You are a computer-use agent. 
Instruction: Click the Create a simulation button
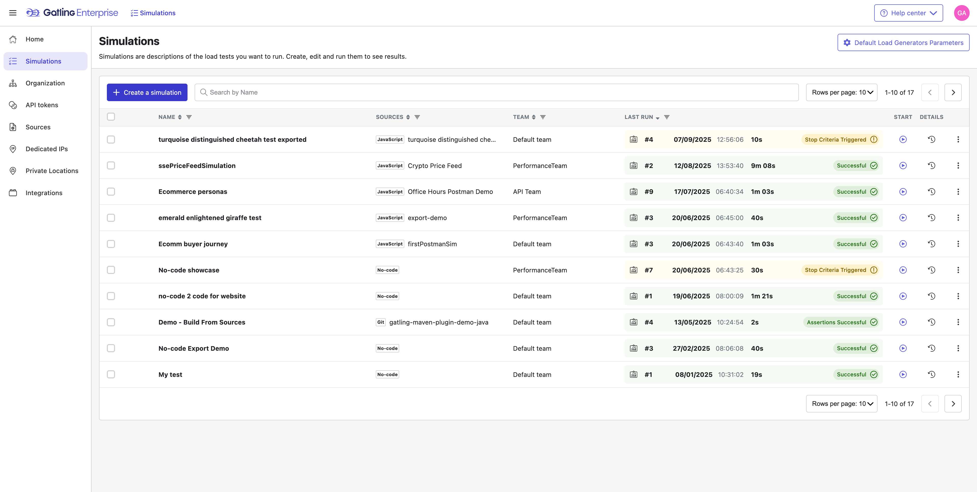tap(147, 93)
